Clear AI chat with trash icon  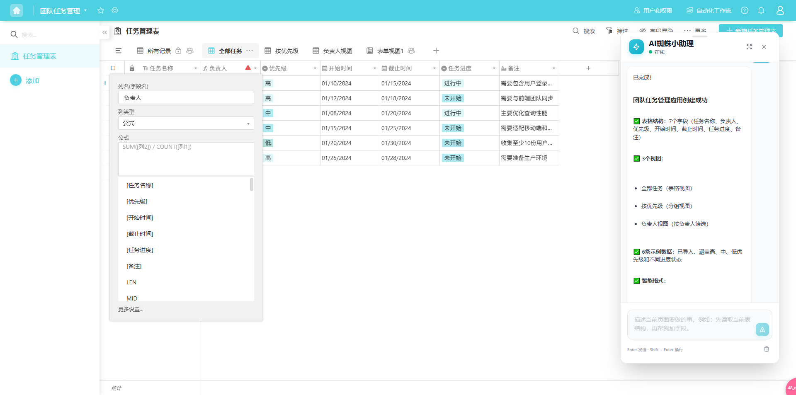point(767,349)
